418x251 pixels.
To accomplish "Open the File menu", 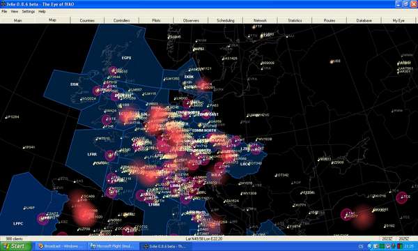I will [4, 11].
